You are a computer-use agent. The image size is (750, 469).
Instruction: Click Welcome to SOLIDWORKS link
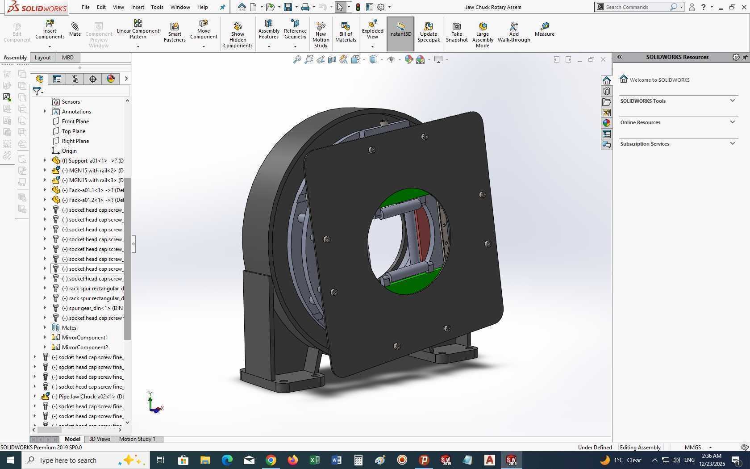(659, 80)
